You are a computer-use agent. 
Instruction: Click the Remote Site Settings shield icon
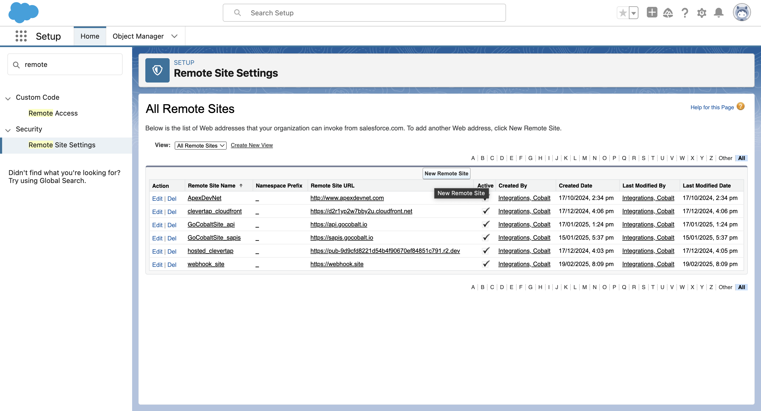pos(157,70)
